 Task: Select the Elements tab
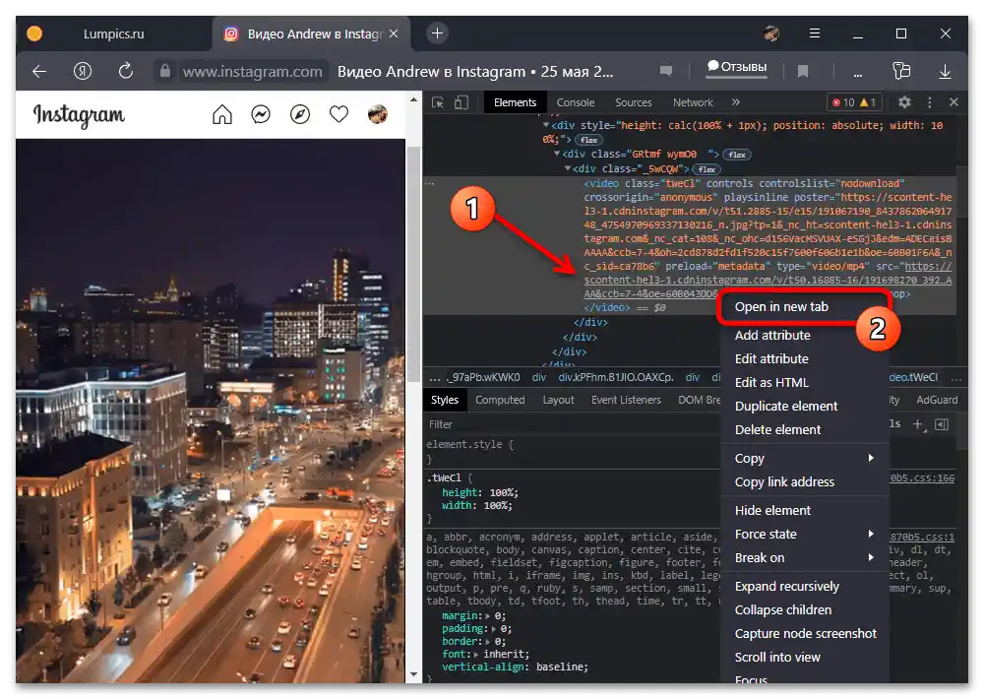tap(515, 102)
